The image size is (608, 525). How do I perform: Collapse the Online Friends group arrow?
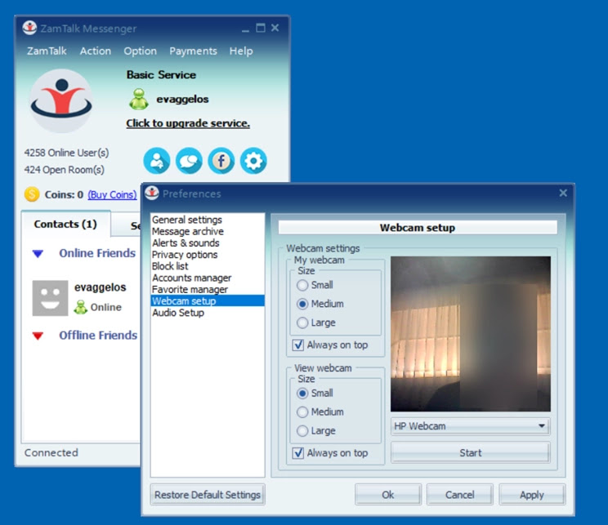(38, 254)
